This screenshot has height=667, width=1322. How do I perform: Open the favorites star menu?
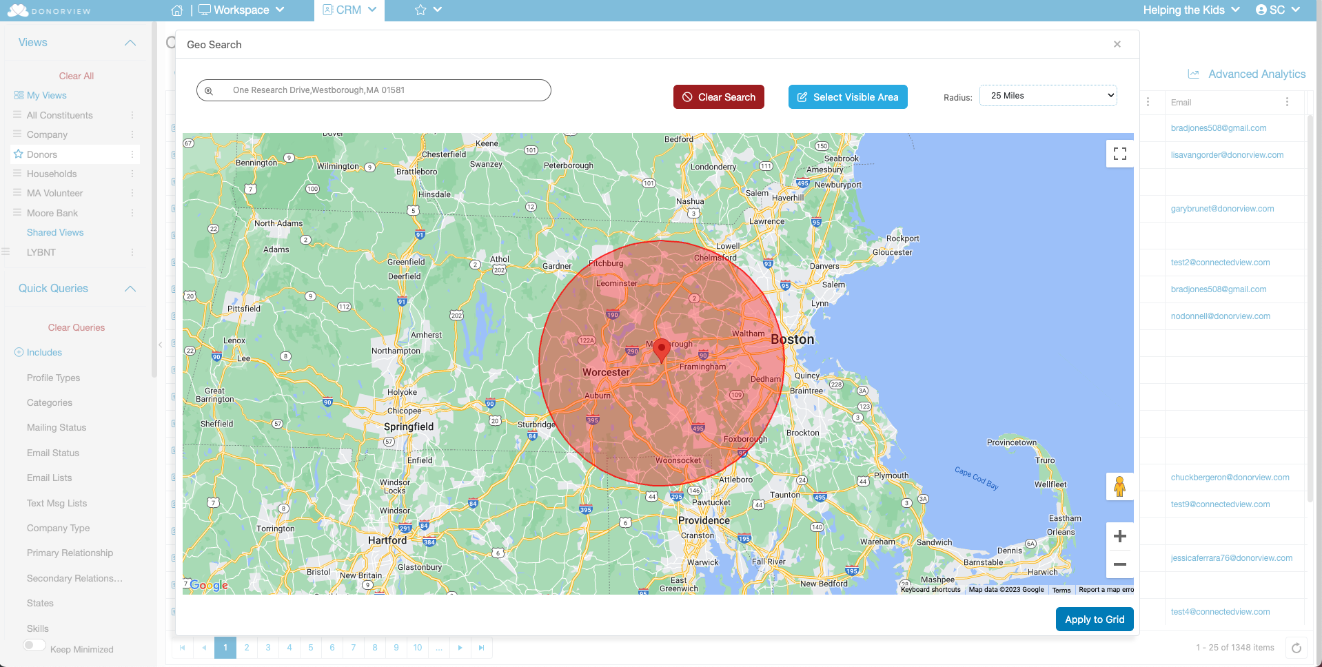tap(428, 10)
